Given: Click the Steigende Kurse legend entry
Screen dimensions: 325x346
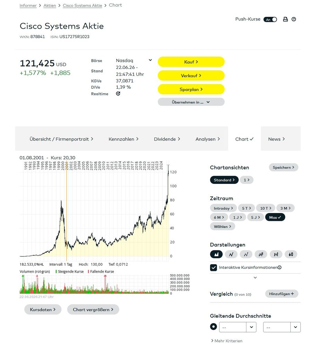Looking at the screenshot, I should click(70, 272).
